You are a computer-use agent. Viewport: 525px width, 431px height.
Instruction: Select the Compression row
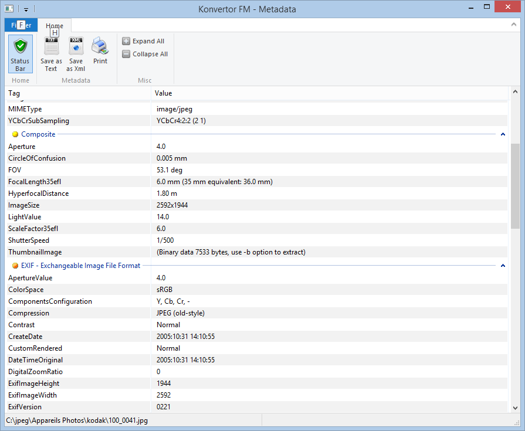[256, 313]
